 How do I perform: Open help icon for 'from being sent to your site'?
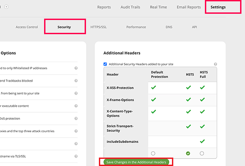(x=76, y=93)
